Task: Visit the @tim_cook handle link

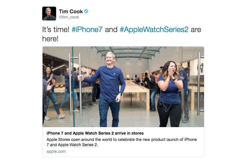Action: (x=69, y=17)
